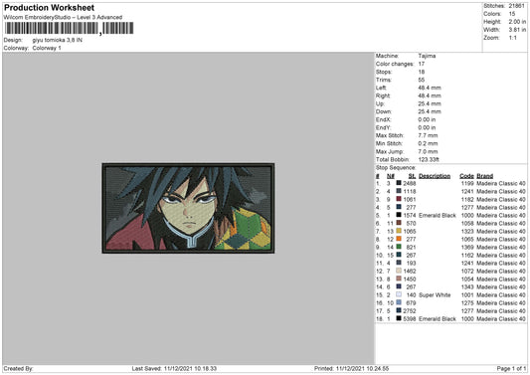
Task: Select the Super White color swatch
Action: 399,294
